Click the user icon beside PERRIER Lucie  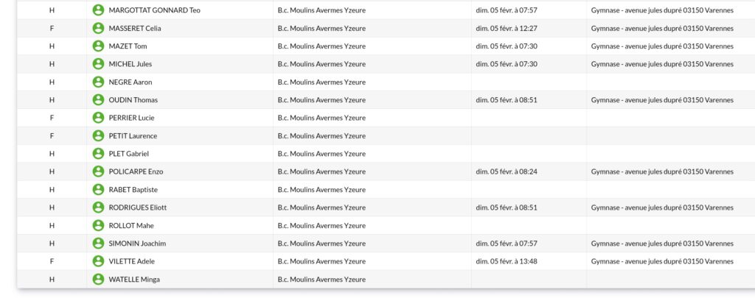click(98, 118)
